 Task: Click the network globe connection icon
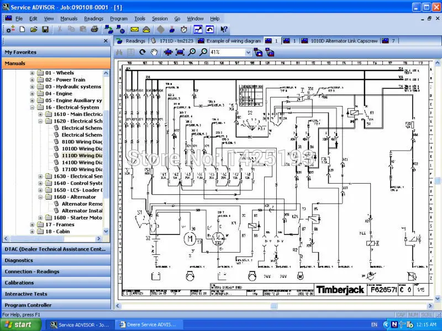pos(120,29)
